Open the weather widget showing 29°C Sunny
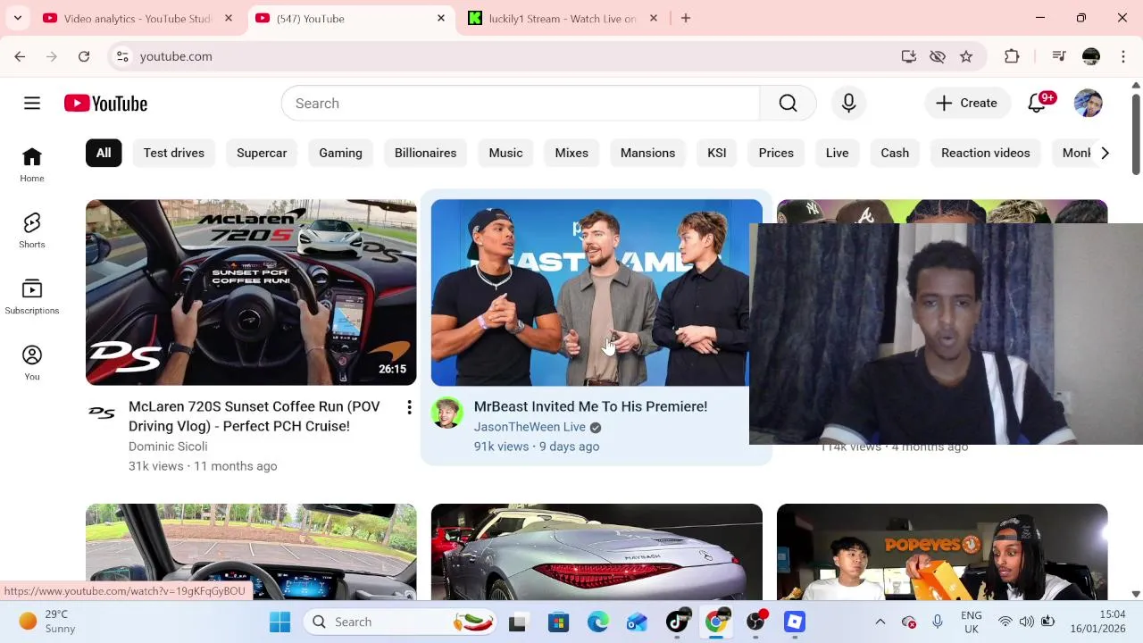This screenshot has height=643, width=1143. [47, 622]
